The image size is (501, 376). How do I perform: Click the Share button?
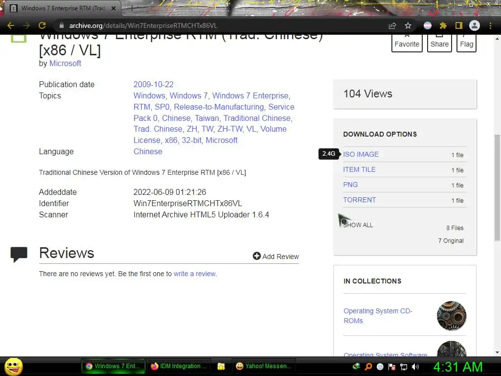[x=439, y=43]
